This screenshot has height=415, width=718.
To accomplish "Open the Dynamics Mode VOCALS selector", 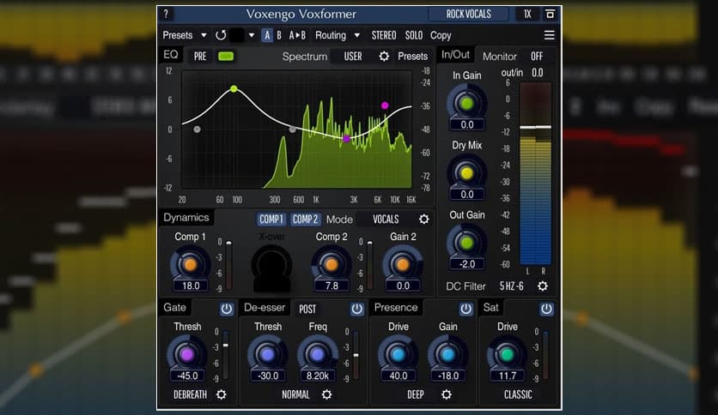I will 386,220.
